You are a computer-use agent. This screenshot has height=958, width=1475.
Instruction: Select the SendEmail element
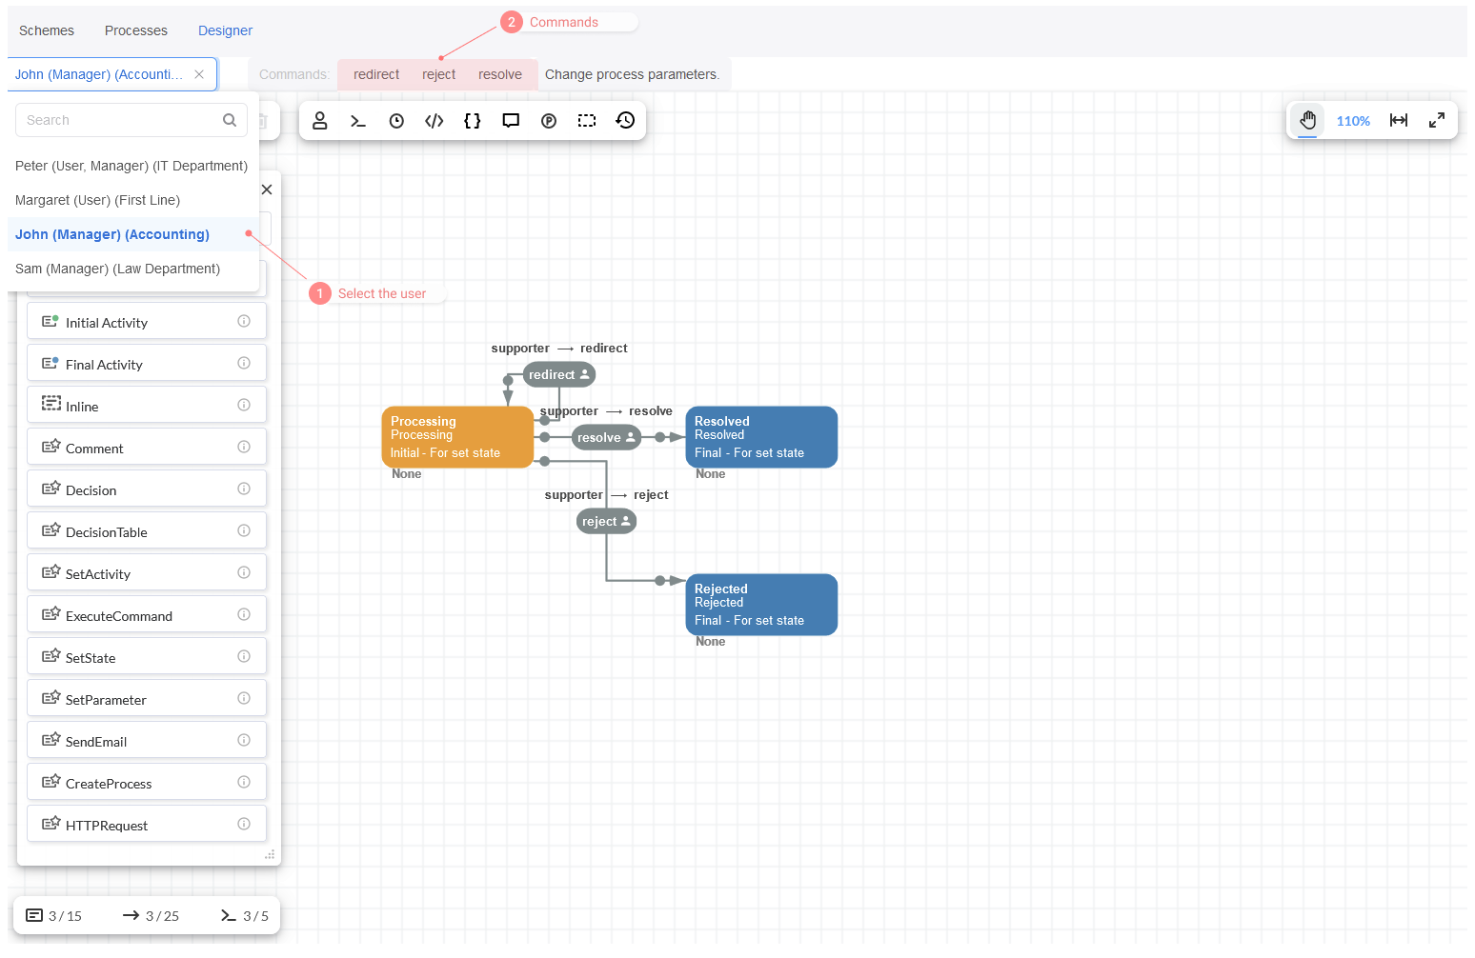click(147, 741)
